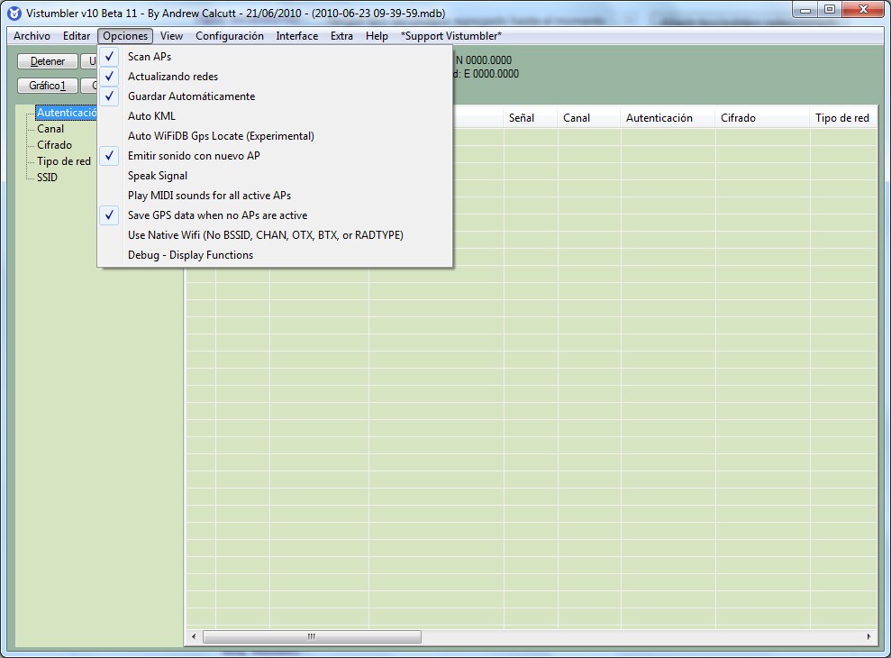Toggle the Scan APs option
This screenshot has width=891, height=658.
(x=276, y=56)
